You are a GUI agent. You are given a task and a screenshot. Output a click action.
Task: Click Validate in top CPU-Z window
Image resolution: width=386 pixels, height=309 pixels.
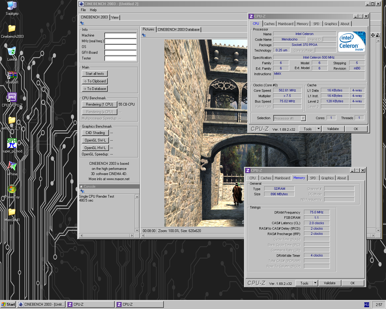[333, 129]
